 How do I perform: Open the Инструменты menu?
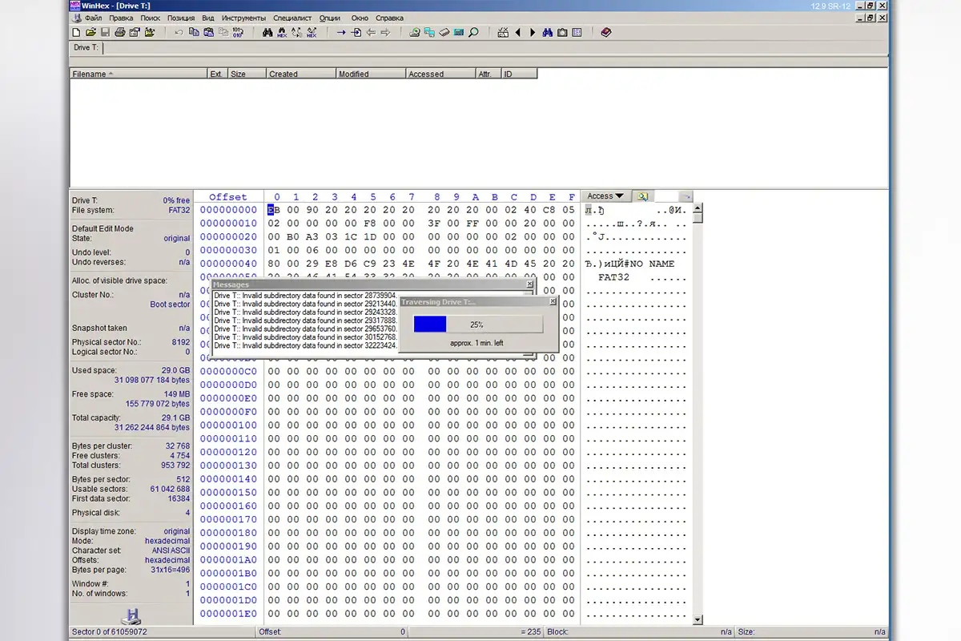244,18
